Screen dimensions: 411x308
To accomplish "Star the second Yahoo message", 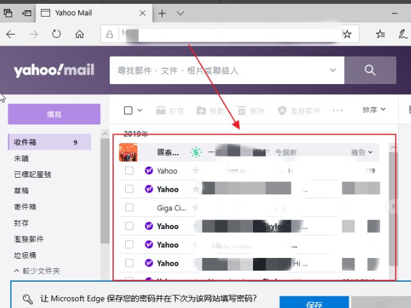I will point(195,189).
